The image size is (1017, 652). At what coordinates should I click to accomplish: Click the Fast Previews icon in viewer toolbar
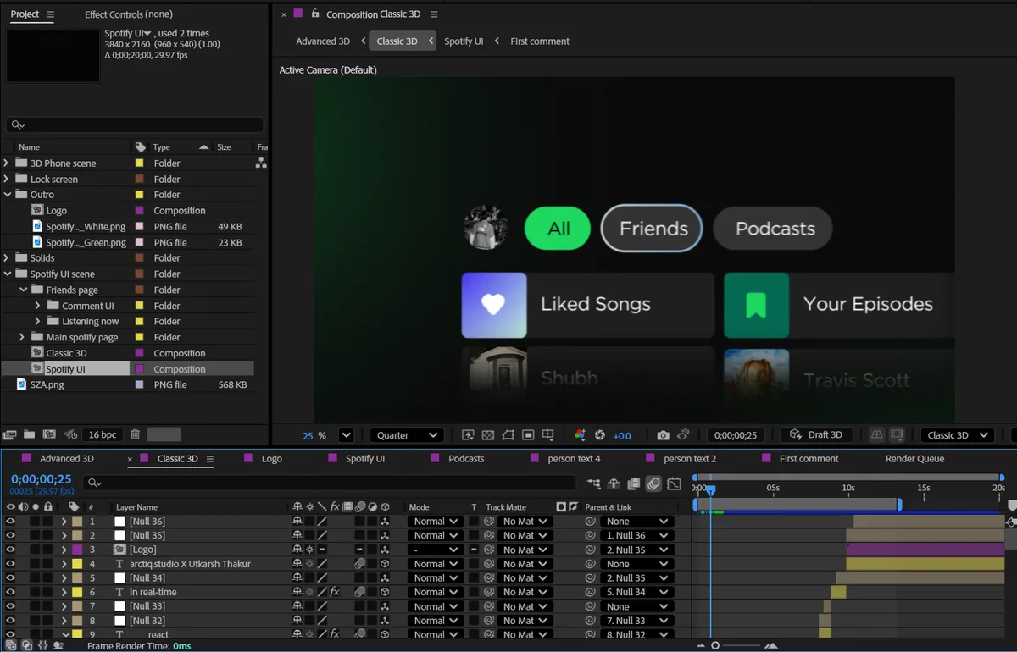[468, 435]
